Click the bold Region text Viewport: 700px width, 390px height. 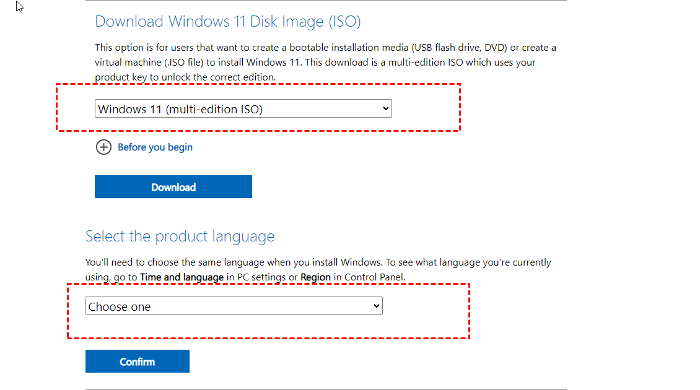click(315, 277)
